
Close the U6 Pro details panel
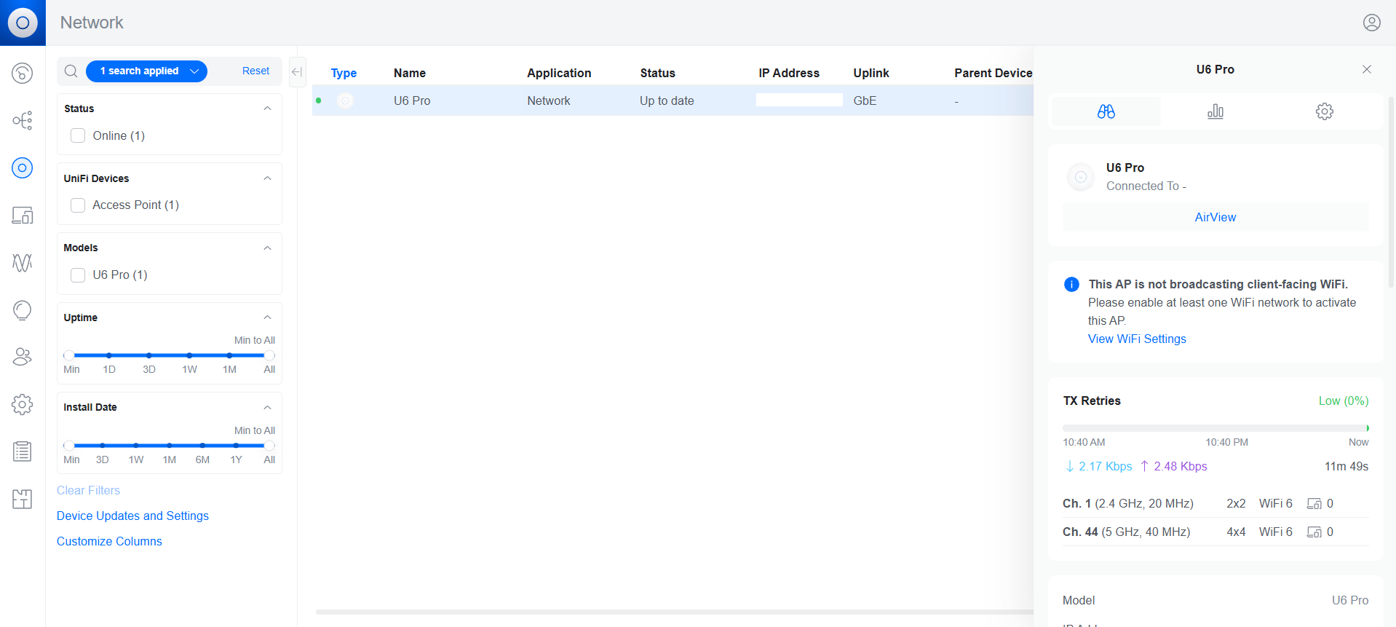point(1367,69)
